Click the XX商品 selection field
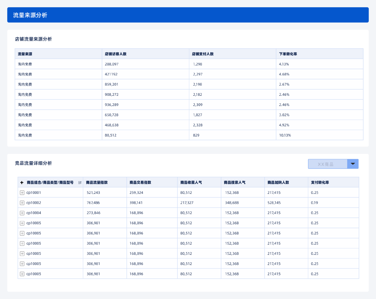The width and height of the screenshot is (376, 299). point(328,164)
